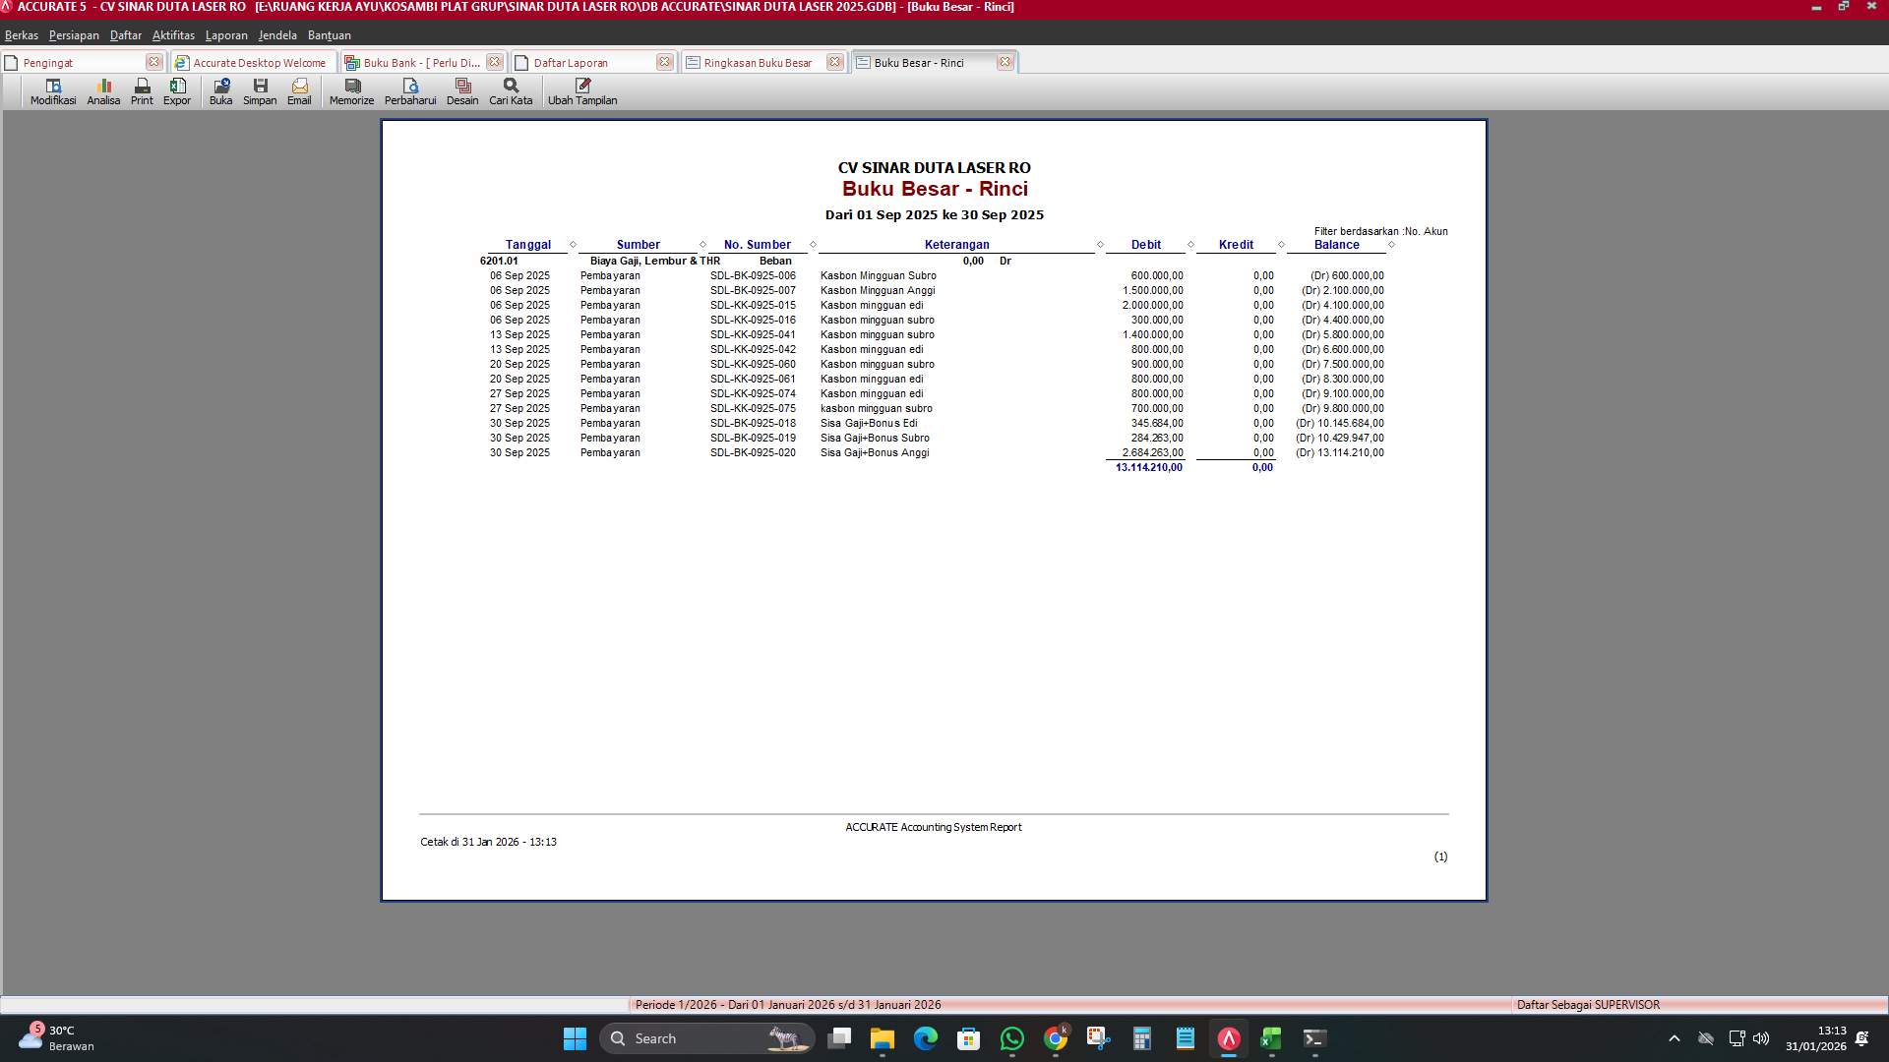1889x1062 pixels.
Task: Click the Email button to send report
Action: tap(299, 90)
